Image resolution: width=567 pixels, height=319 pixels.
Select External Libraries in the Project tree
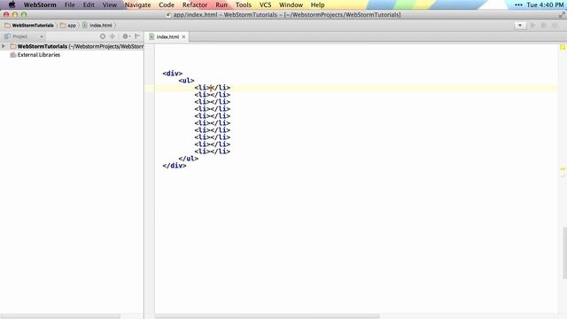[x=35, y=55]
